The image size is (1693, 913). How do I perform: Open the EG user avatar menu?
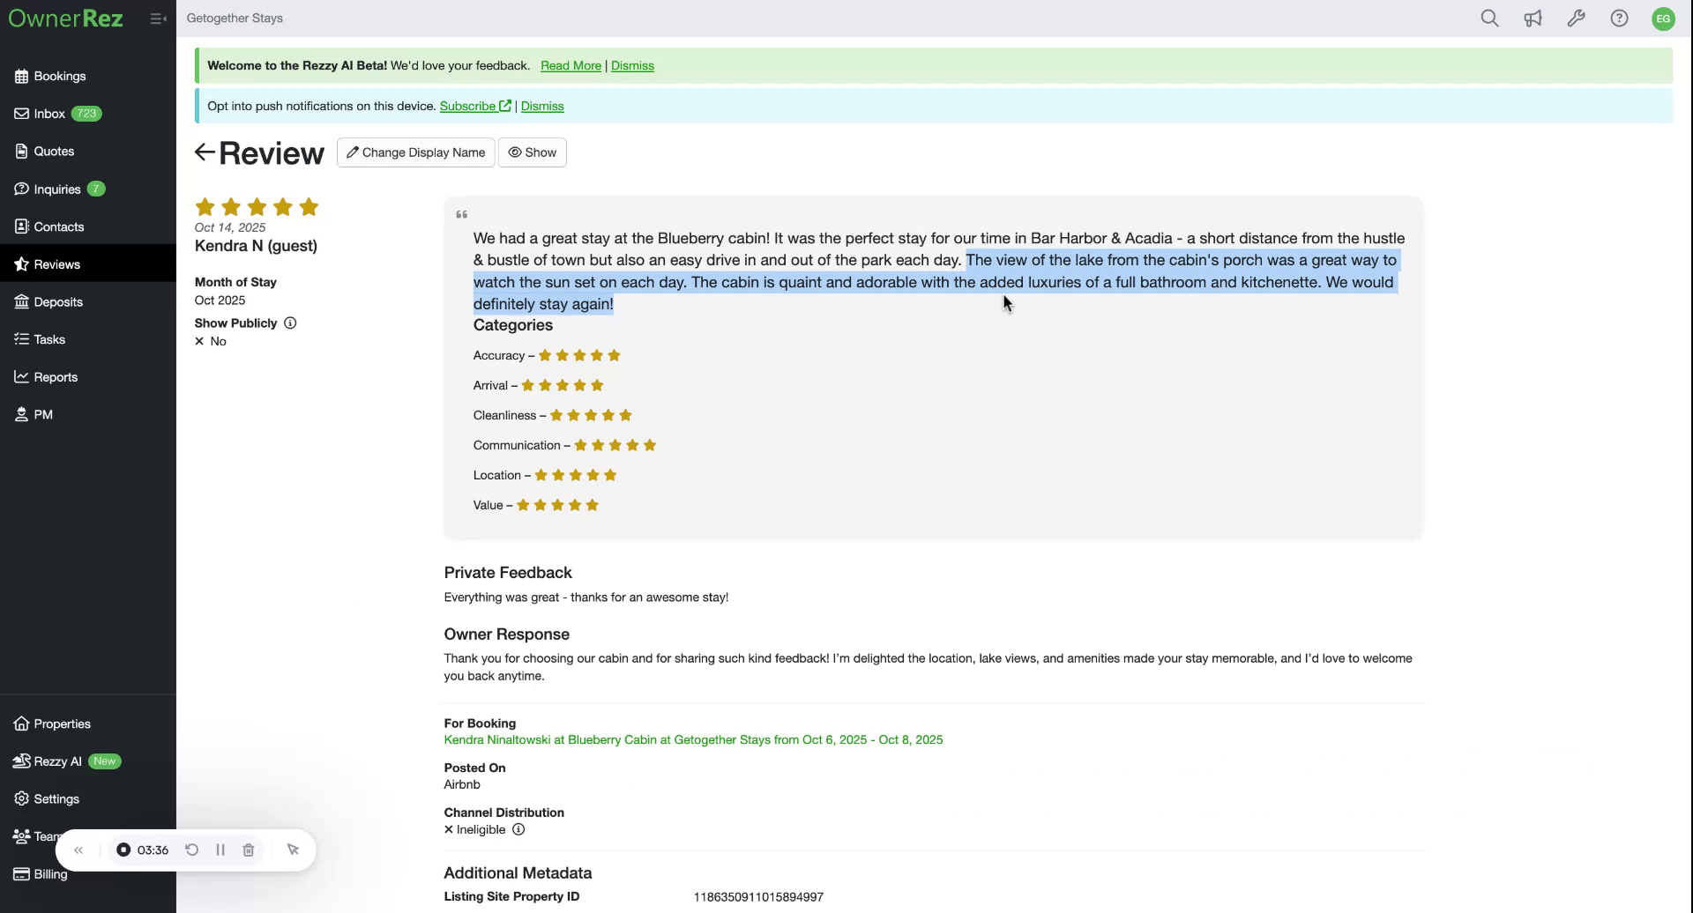1663,19
